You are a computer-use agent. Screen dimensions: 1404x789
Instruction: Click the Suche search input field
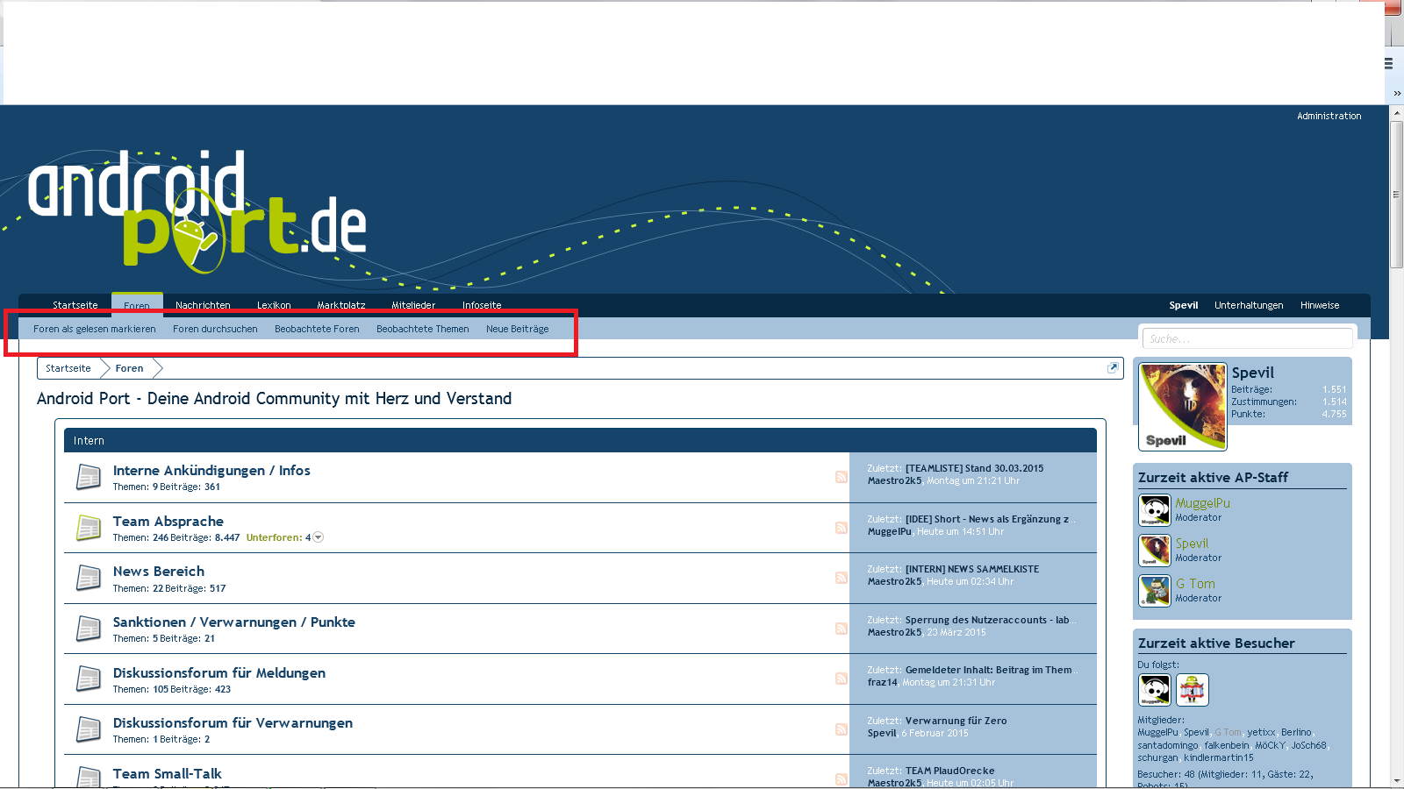[1246, 338]
